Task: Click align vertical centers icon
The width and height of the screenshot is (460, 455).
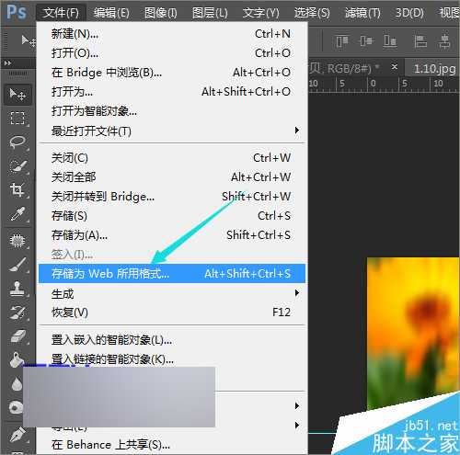Action: (365, 41)
